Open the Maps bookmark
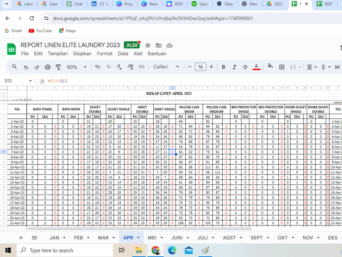 tap(67, 31)
